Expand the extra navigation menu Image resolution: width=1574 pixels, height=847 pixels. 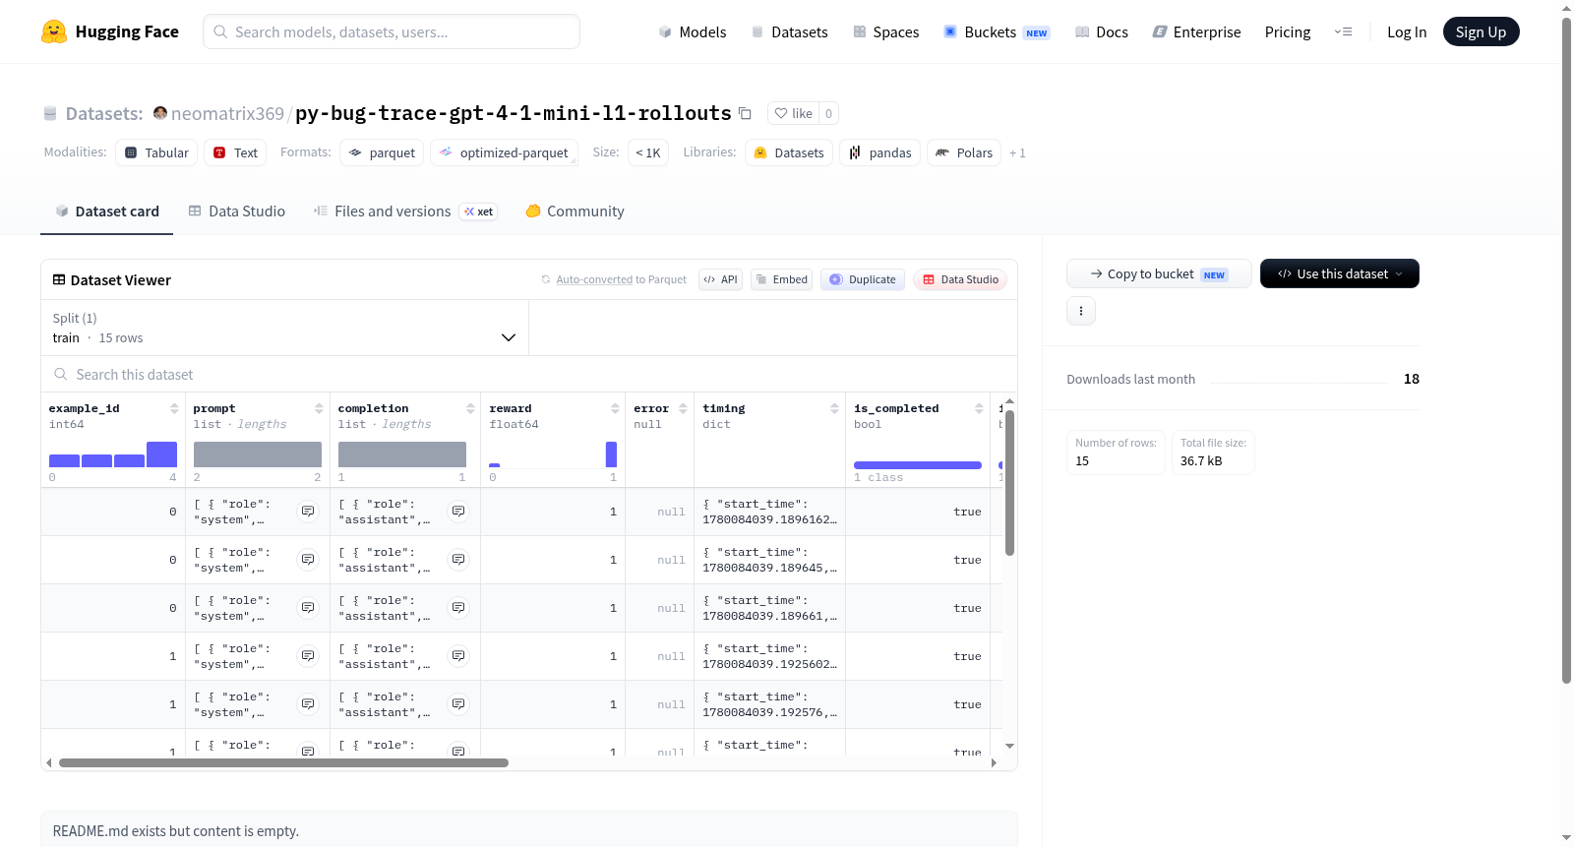click(1343, 31)
